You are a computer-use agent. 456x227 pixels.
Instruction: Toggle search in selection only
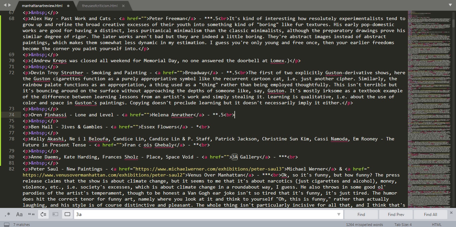click(55, 214)
